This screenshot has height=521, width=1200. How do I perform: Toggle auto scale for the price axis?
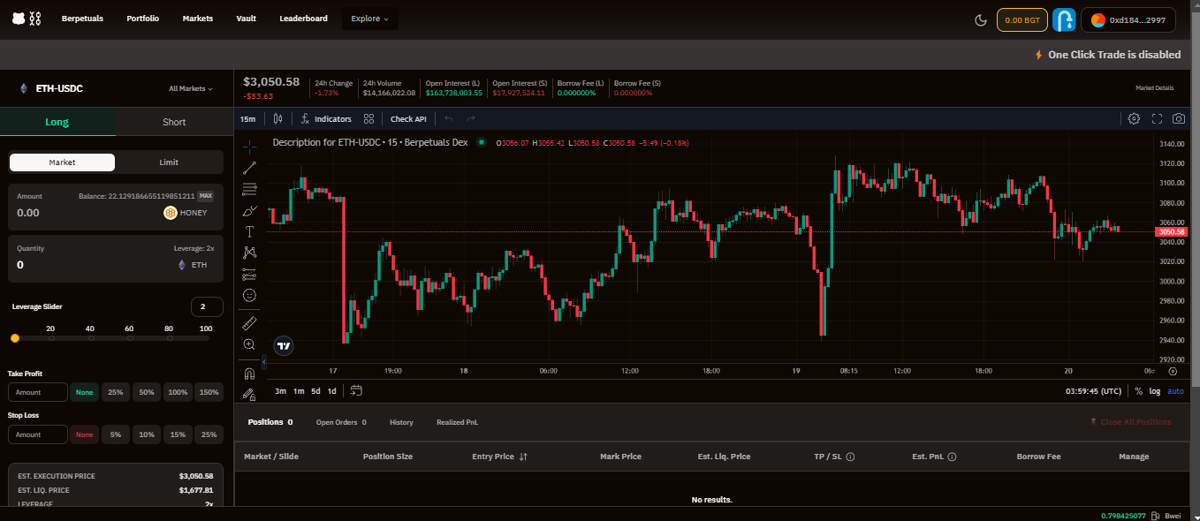[x=1175, y=391]
